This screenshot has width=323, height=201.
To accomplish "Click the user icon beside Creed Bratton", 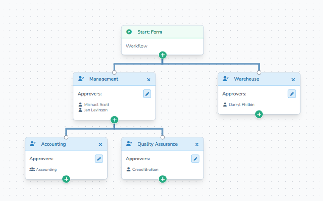I will (x=129, y=170).
